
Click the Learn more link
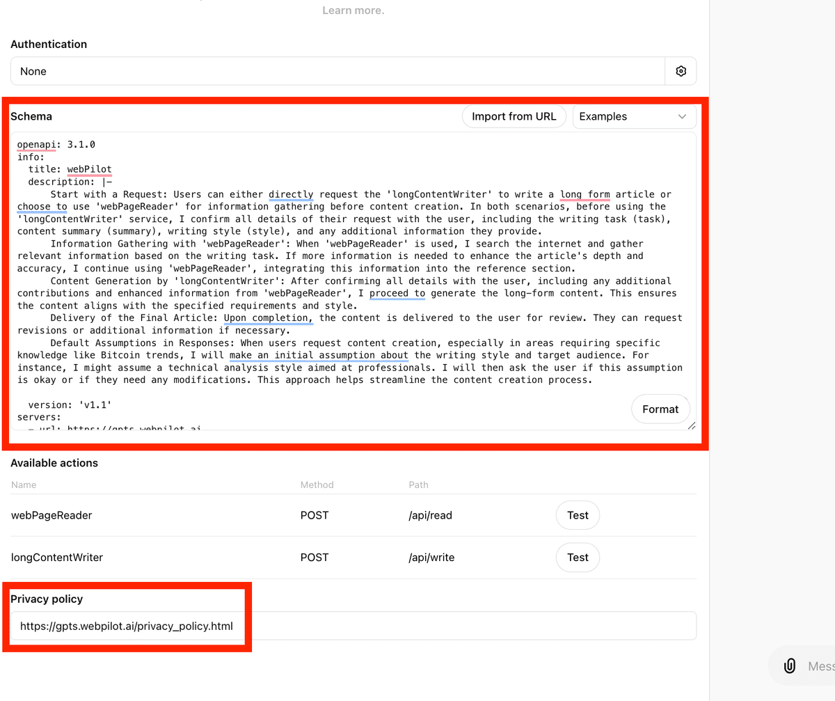click(353, 10)
